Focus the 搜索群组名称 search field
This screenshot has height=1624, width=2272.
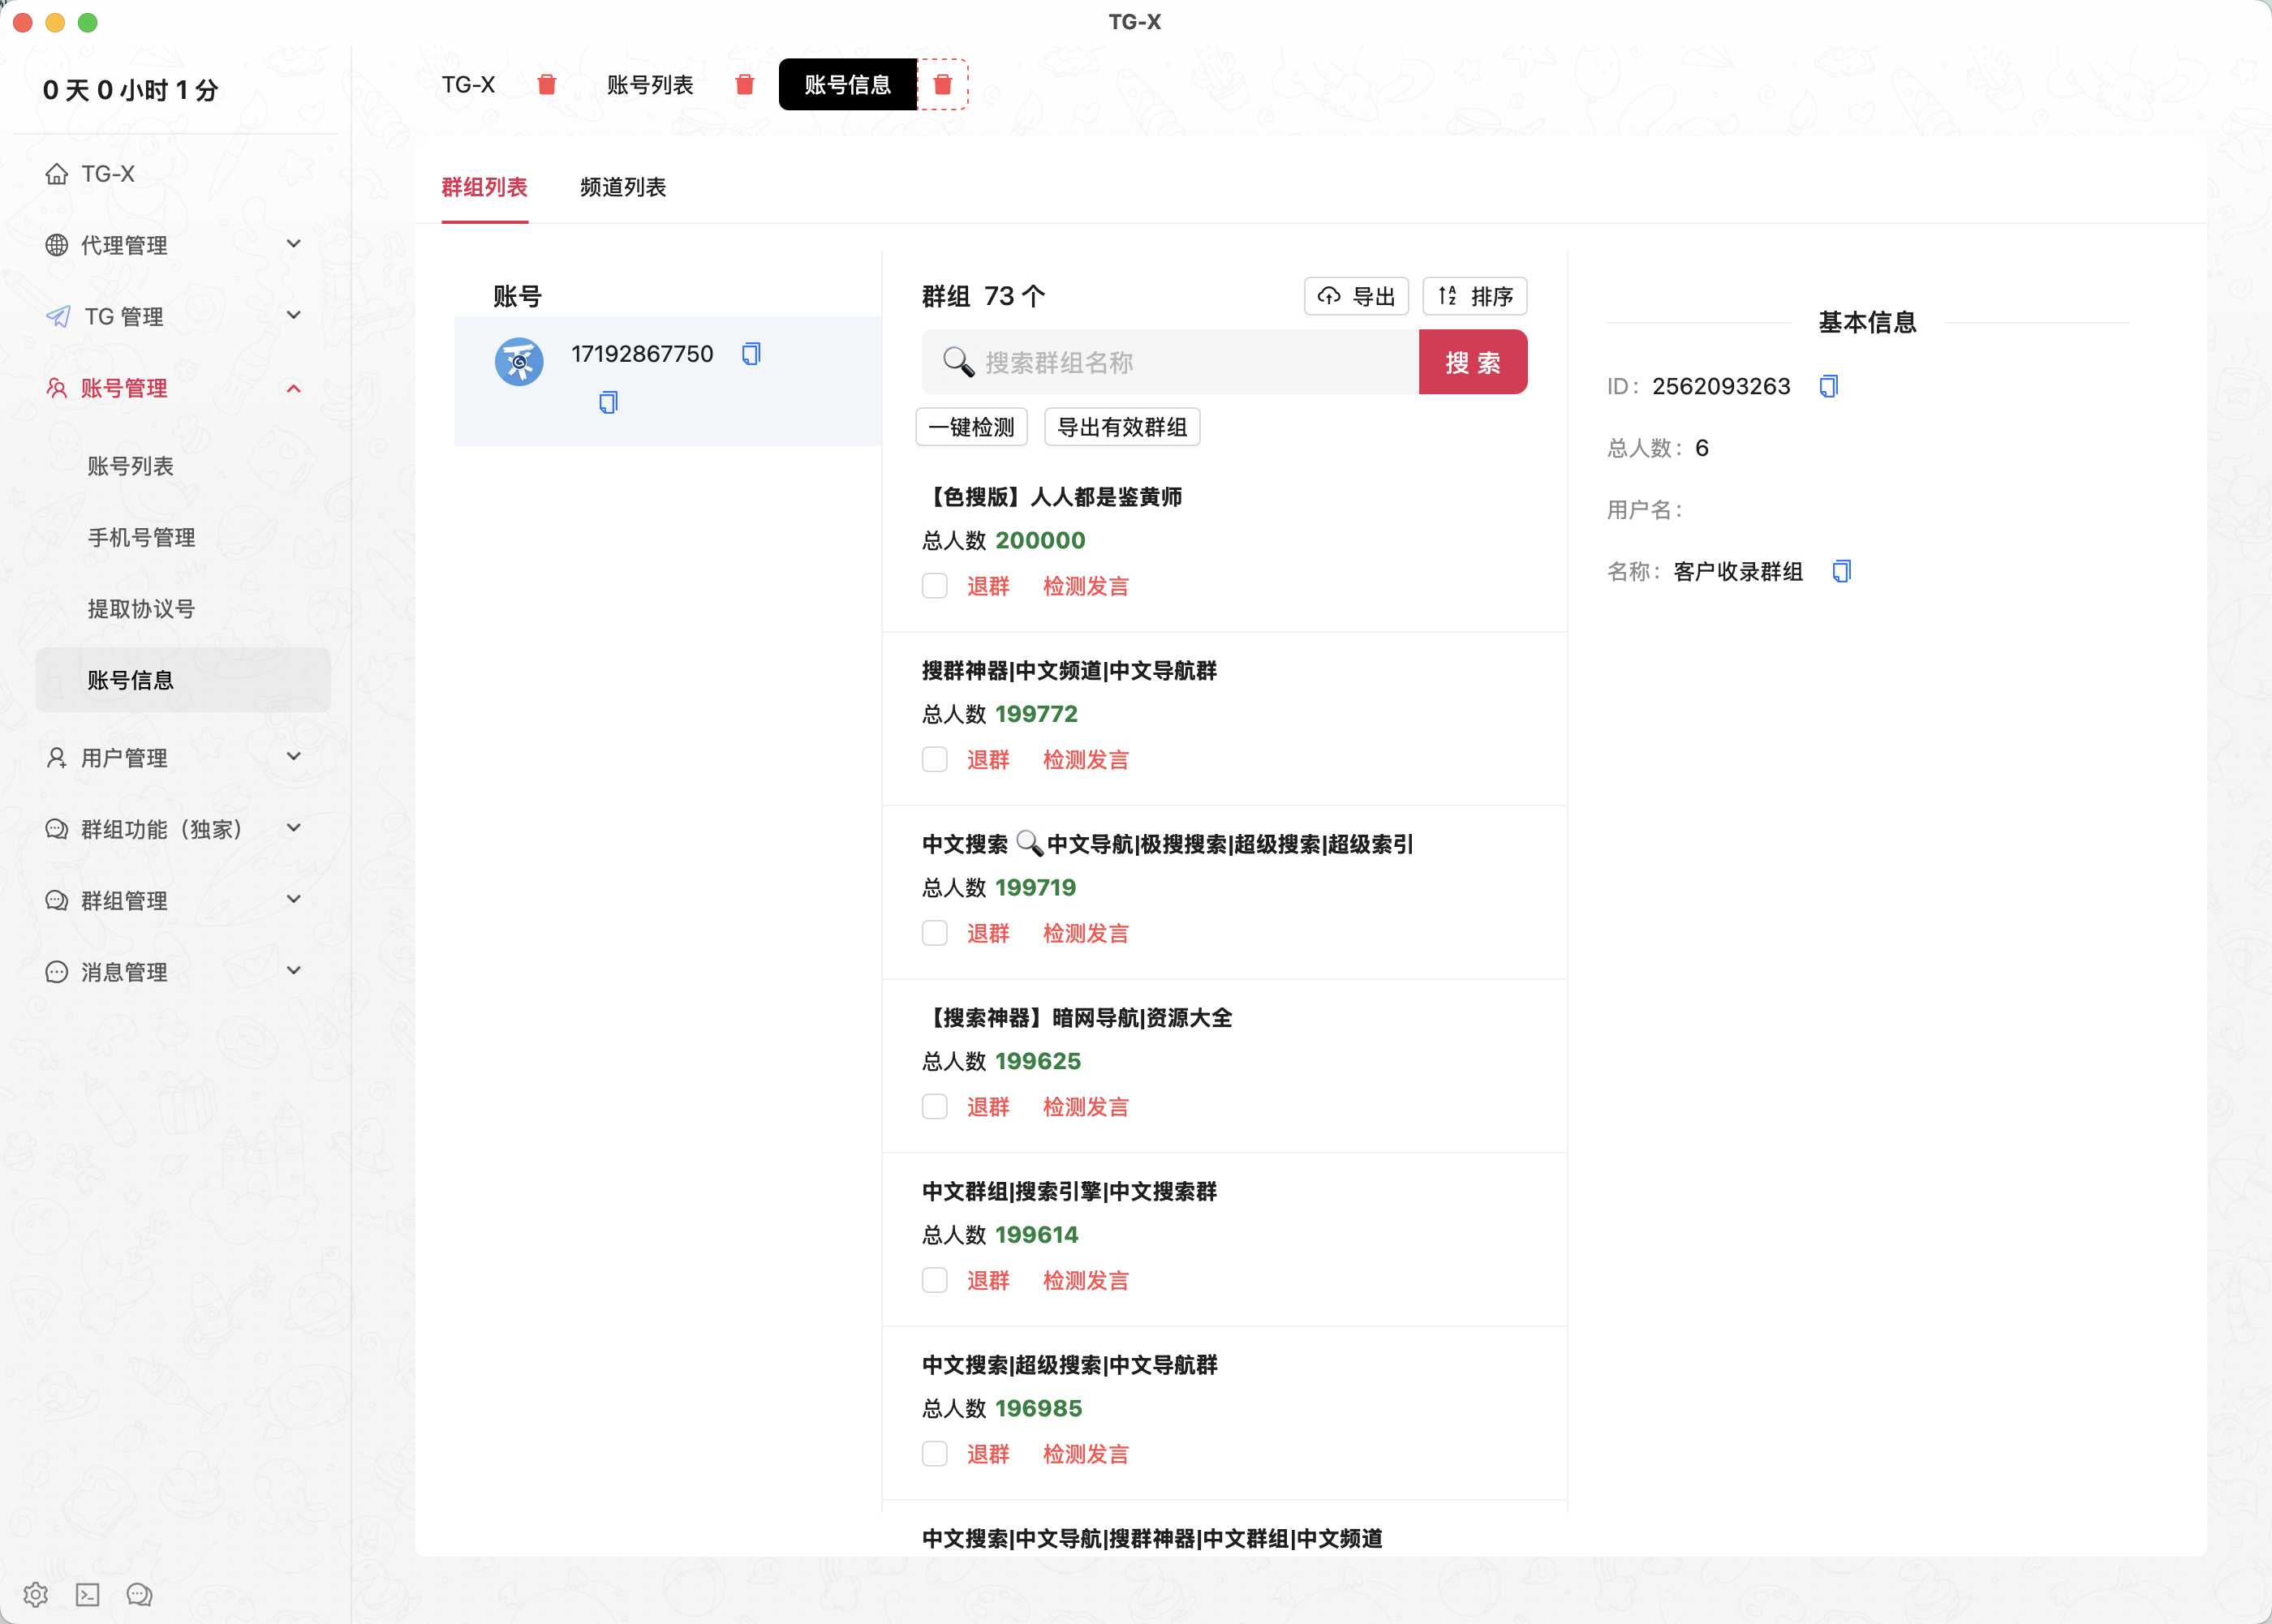point(1170,362)
